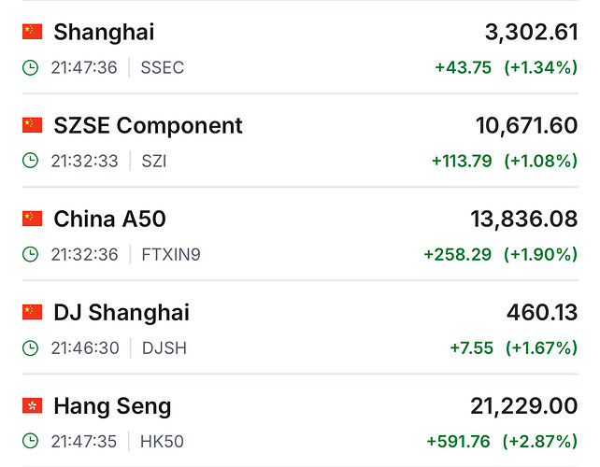Click the clock icon in Shanghai row
Screen dimensions: 600x467
pyautogui.click(x=31, y=67)
